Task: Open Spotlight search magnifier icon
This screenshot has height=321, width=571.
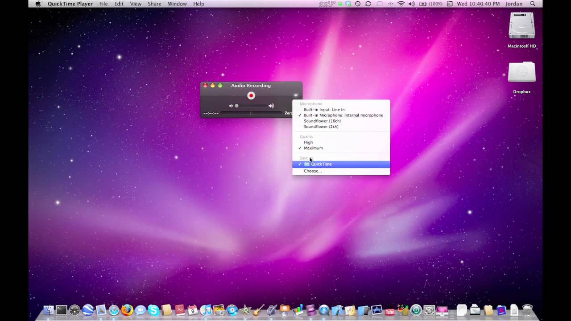Action: click(x=533, y=4)
